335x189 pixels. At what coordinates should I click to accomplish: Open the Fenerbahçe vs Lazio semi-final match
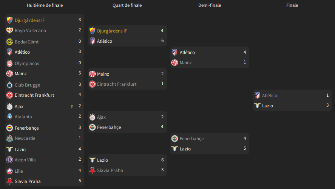click(210, 144)
